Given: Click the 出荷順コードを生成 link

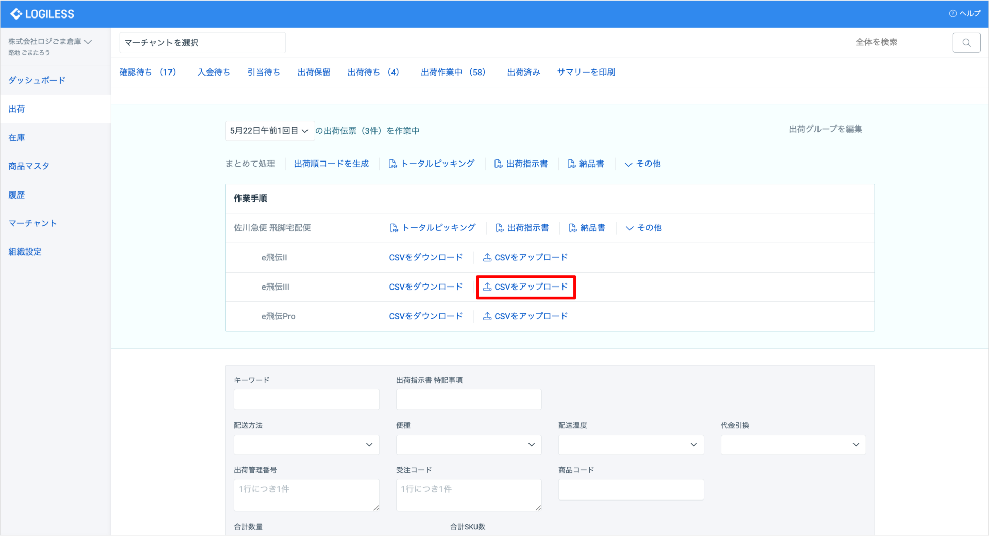Looking at the screenshot, I should 331,164.
